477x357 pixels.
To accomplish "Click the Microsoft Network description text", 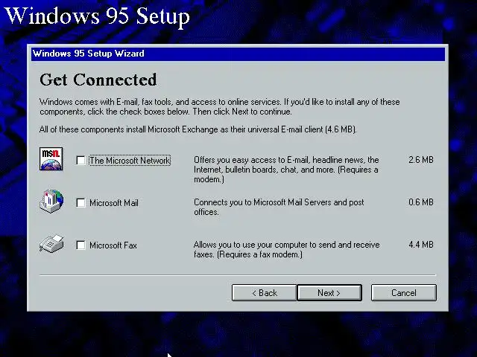I will (x=286, y=170).
